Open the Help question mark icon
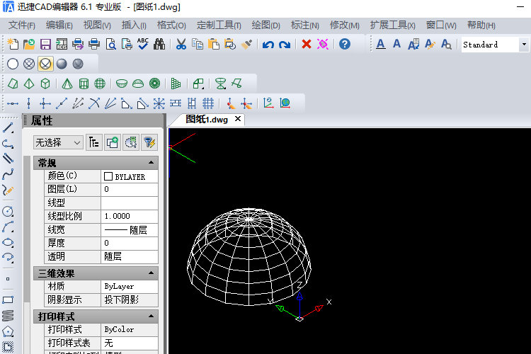Viewport: 531px width, 354px height. click(345, 44)
